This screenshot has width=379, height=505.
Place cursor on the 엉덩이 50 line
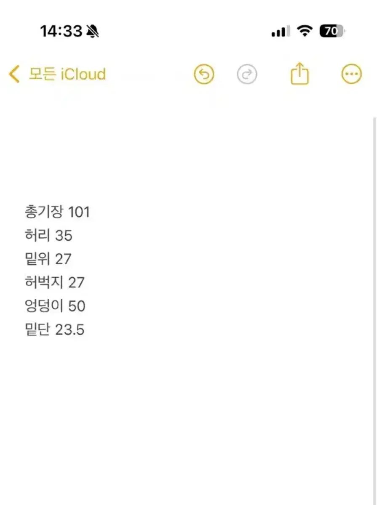point(55,306)
